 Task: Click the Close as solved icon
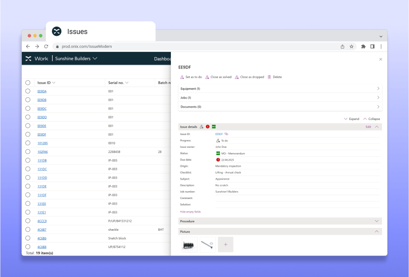207,77
